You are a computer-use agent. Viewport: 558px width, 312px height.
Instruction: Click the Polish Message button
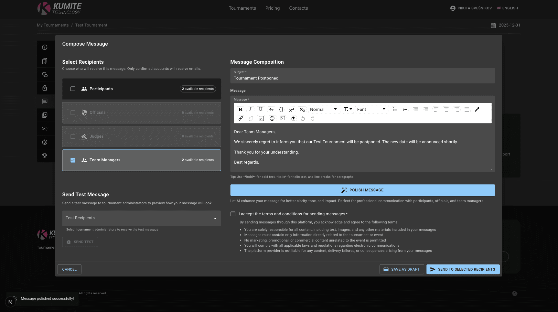[x=362, y=190]
